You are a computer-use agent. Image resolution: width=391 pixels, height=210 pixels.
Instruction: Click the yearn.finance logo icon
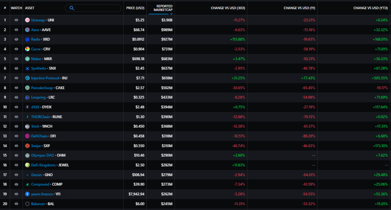coord(27,194)
